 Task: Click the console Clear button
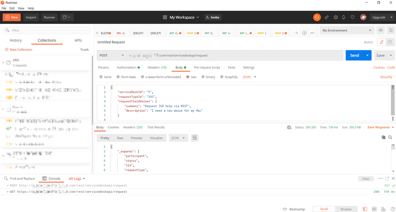[366, 179]
